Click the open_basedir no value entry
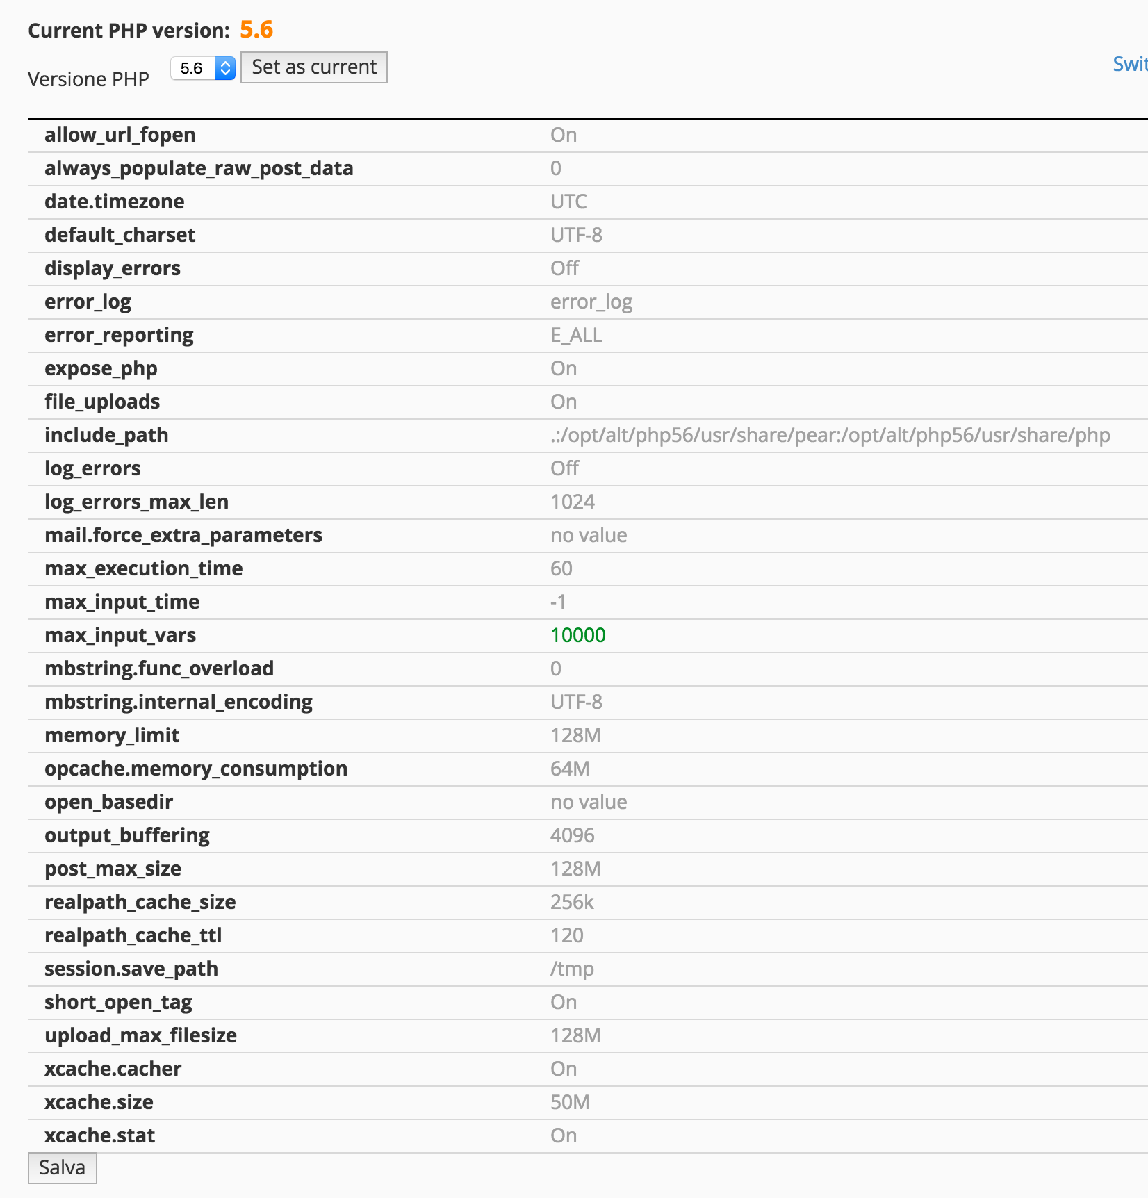The width and height of the screenshot is (1148, 1198). point(589,802)
